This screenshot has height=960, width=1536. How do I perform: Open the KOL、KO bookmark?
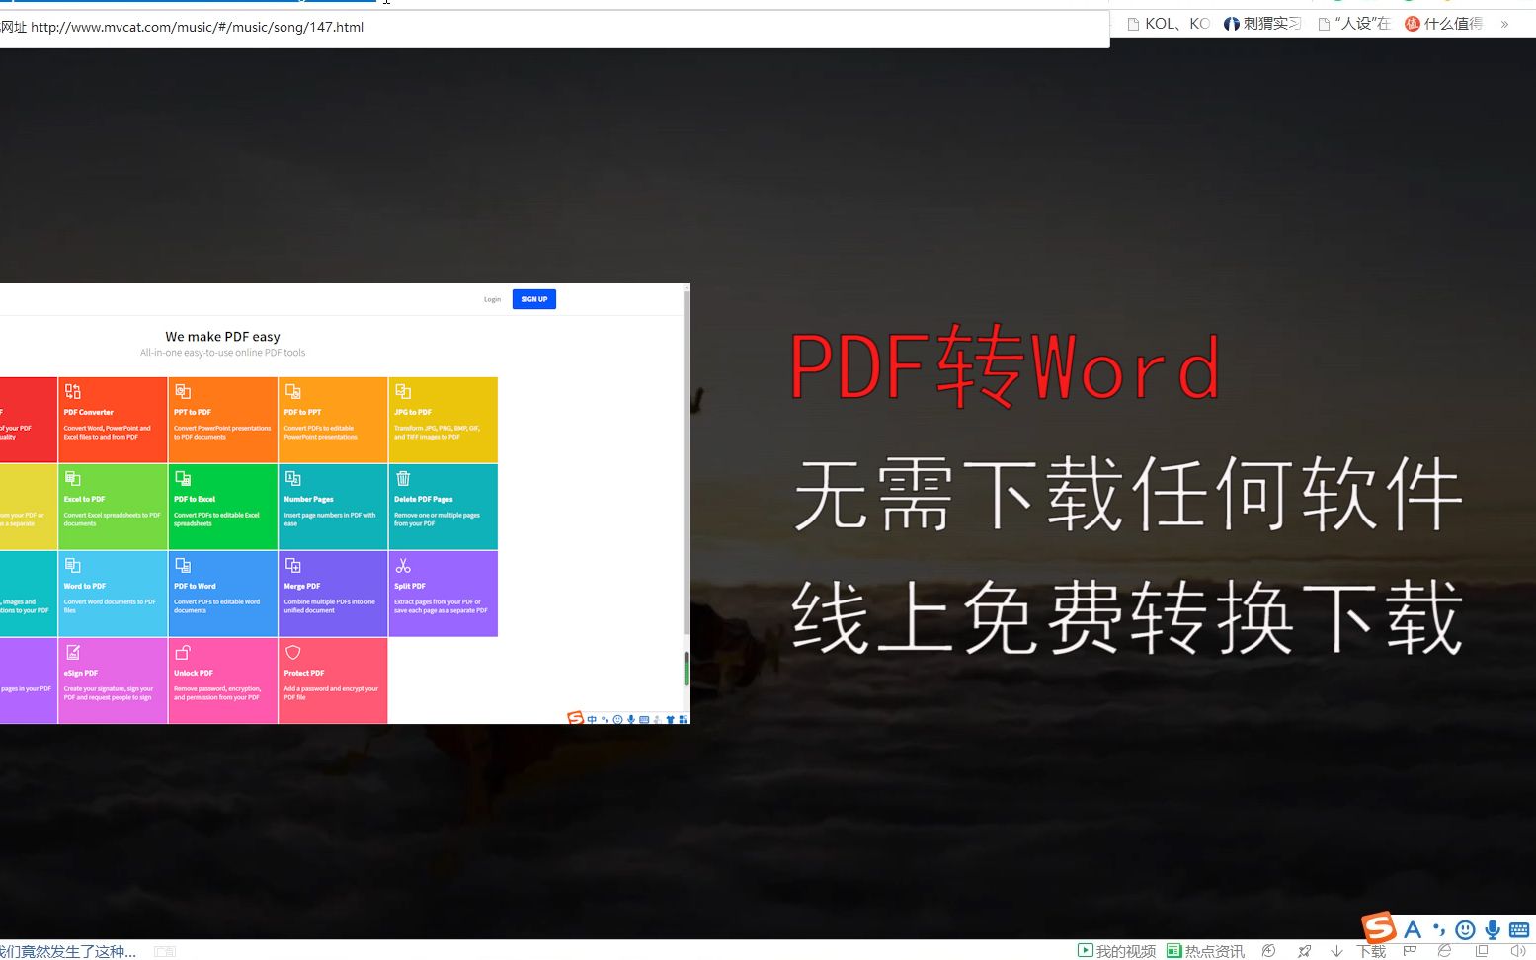pyautogui.click(x=1169, y=24)
